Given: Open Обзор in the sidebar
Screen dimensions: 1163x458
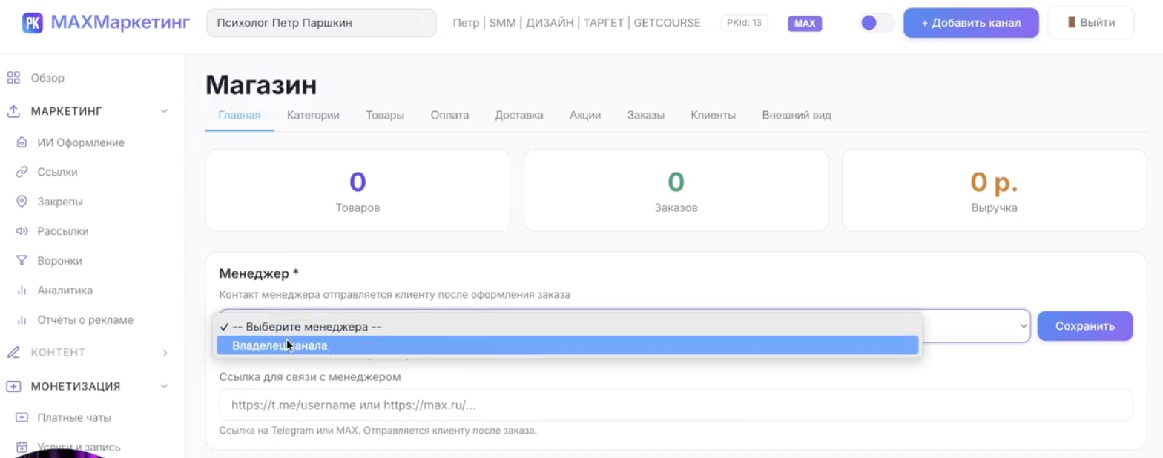Looking at the screenshot, I should pyautogui.click(x=47, y=78).
